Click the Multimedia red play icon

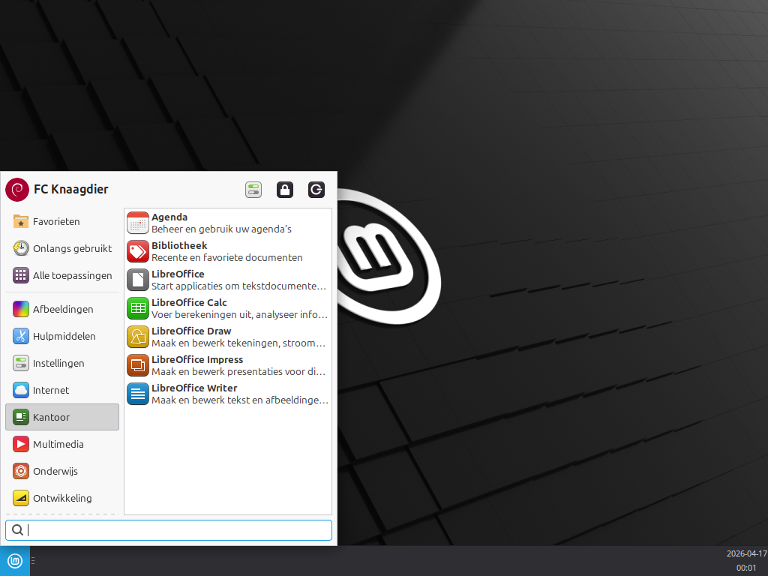click(20, 444)
